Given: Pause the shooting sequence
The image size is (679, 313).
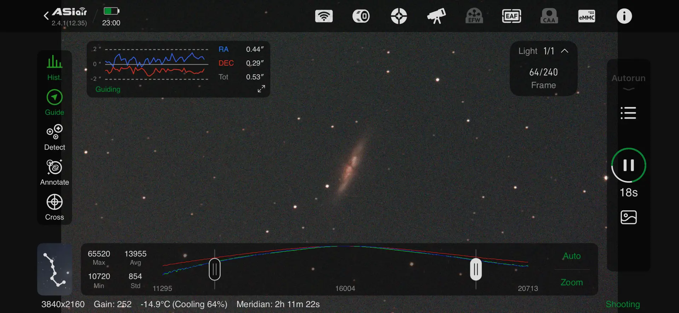Looking at the screenshot, I should click(629, 165).
